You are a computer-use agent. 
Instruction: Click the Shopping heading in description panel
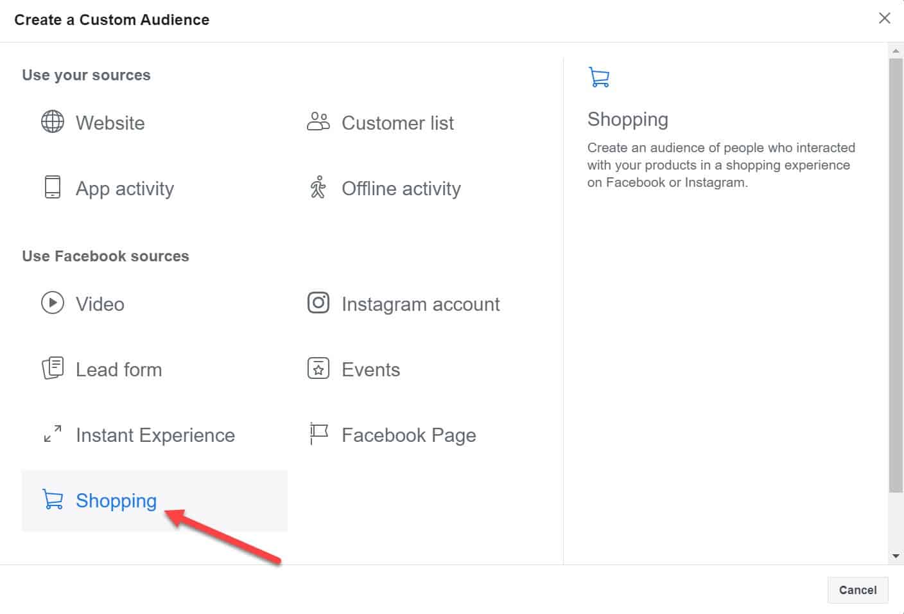pyautogui.click(x=627, y=119)
